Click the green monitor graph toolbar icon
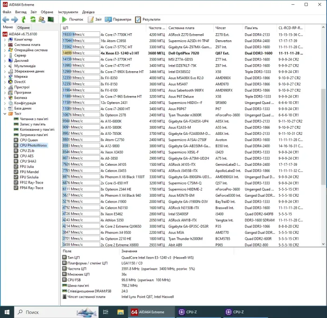The width and height of the screenshot is (327, 318). pyautogui.click(x=50, y=20)
